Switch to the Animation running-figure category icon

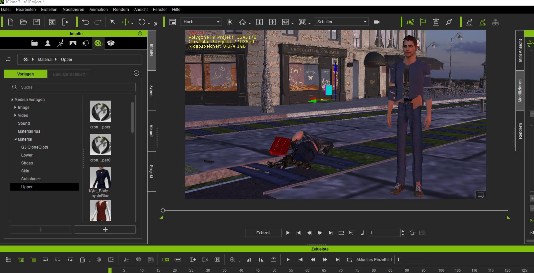(60, 43)
